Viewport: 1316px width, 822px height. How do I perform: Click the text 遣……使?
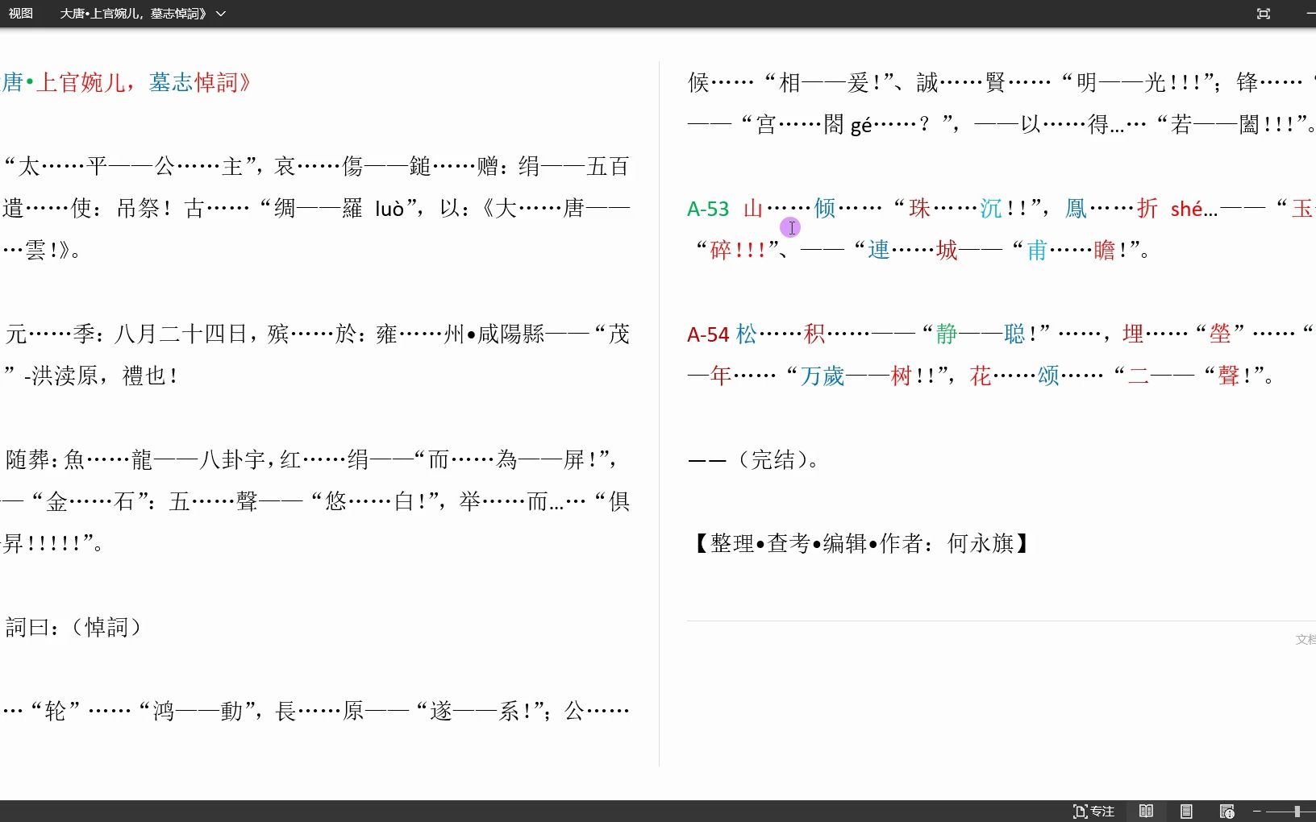[x=48, y=209]
